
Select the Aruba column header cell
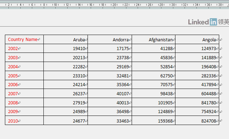coord(65,40)
